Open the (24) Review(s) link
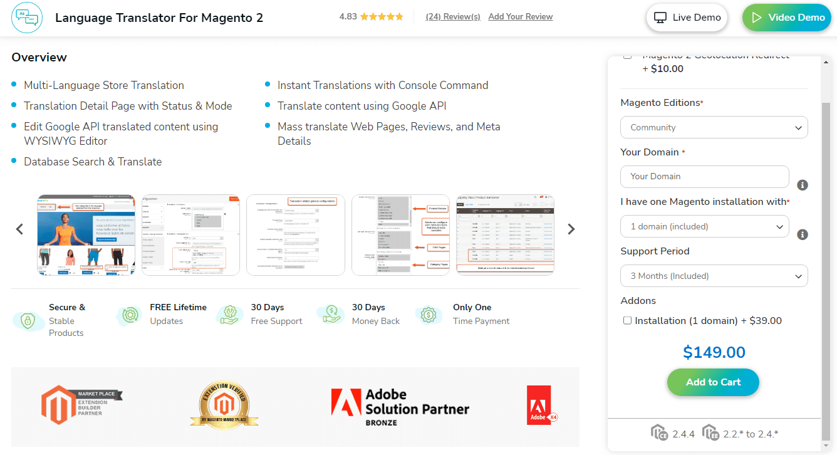The image size is (837, 455). (x=453, y=17)
